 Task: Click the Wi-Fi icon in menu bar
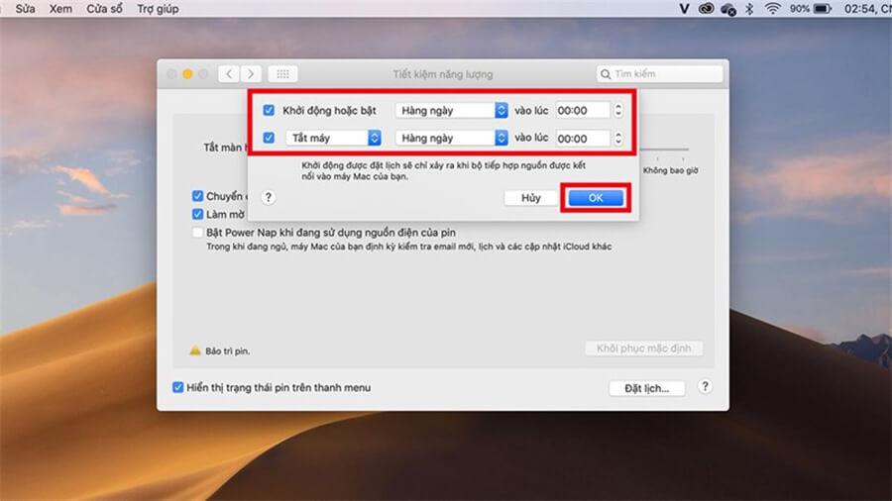click(x=771, y=8)
